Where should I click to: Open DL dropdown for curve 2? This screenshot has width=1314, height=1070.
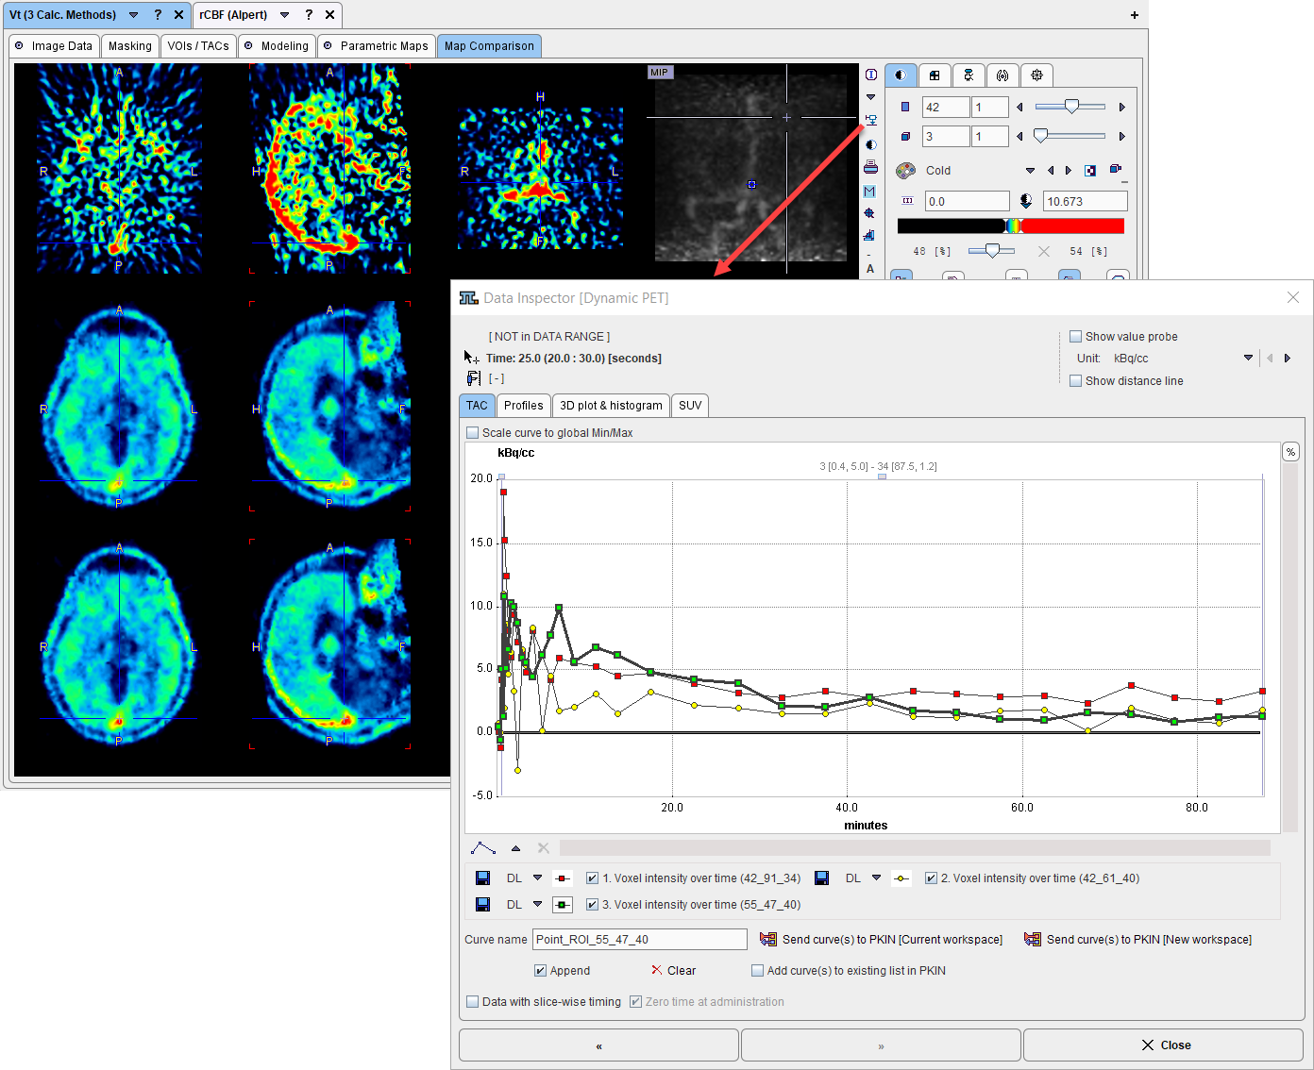point(876,878)
